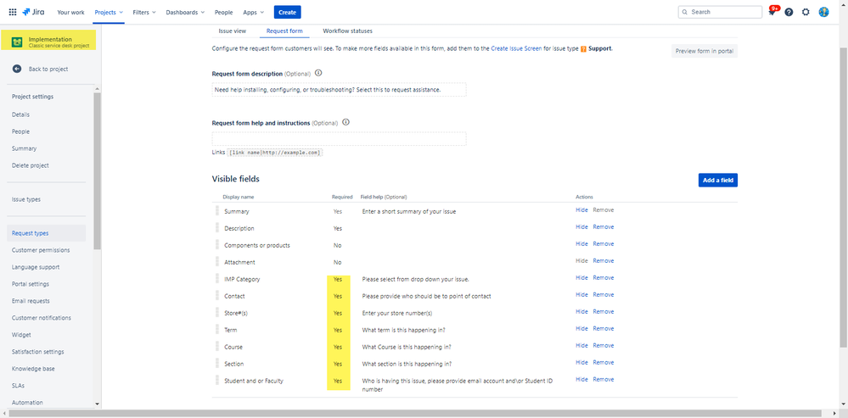The image size is (848, 418).
Task: Open Summary in the sidebar
Action: coord(25,148)
